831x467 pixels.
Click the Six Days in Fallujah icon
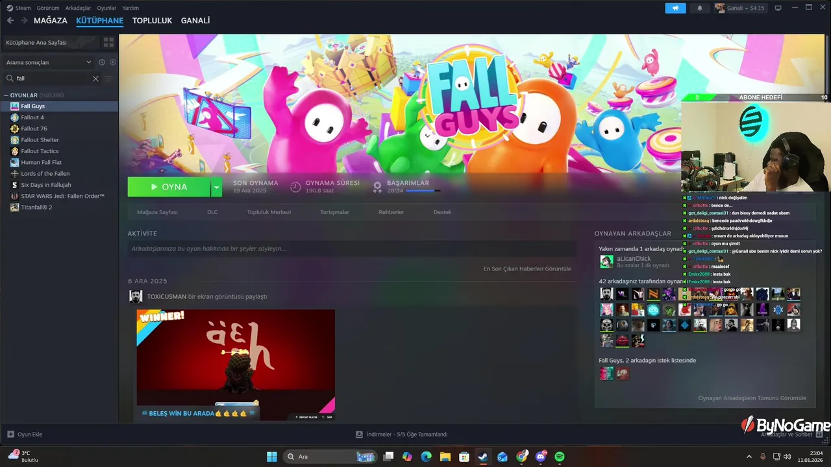click(15, 185)
